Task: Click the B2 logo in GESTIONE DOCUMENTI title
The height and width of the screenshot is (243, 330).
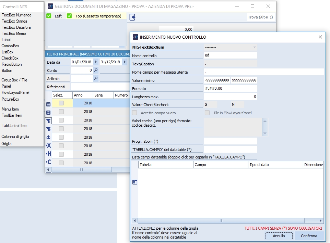Action: tap(50, 6)
